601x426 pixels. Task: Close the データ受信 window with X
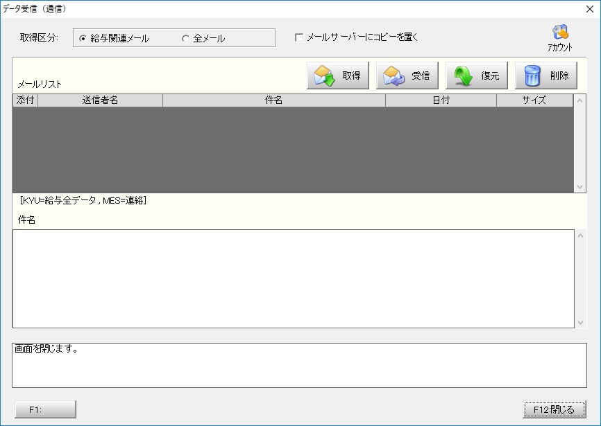[x=589, y=9]
